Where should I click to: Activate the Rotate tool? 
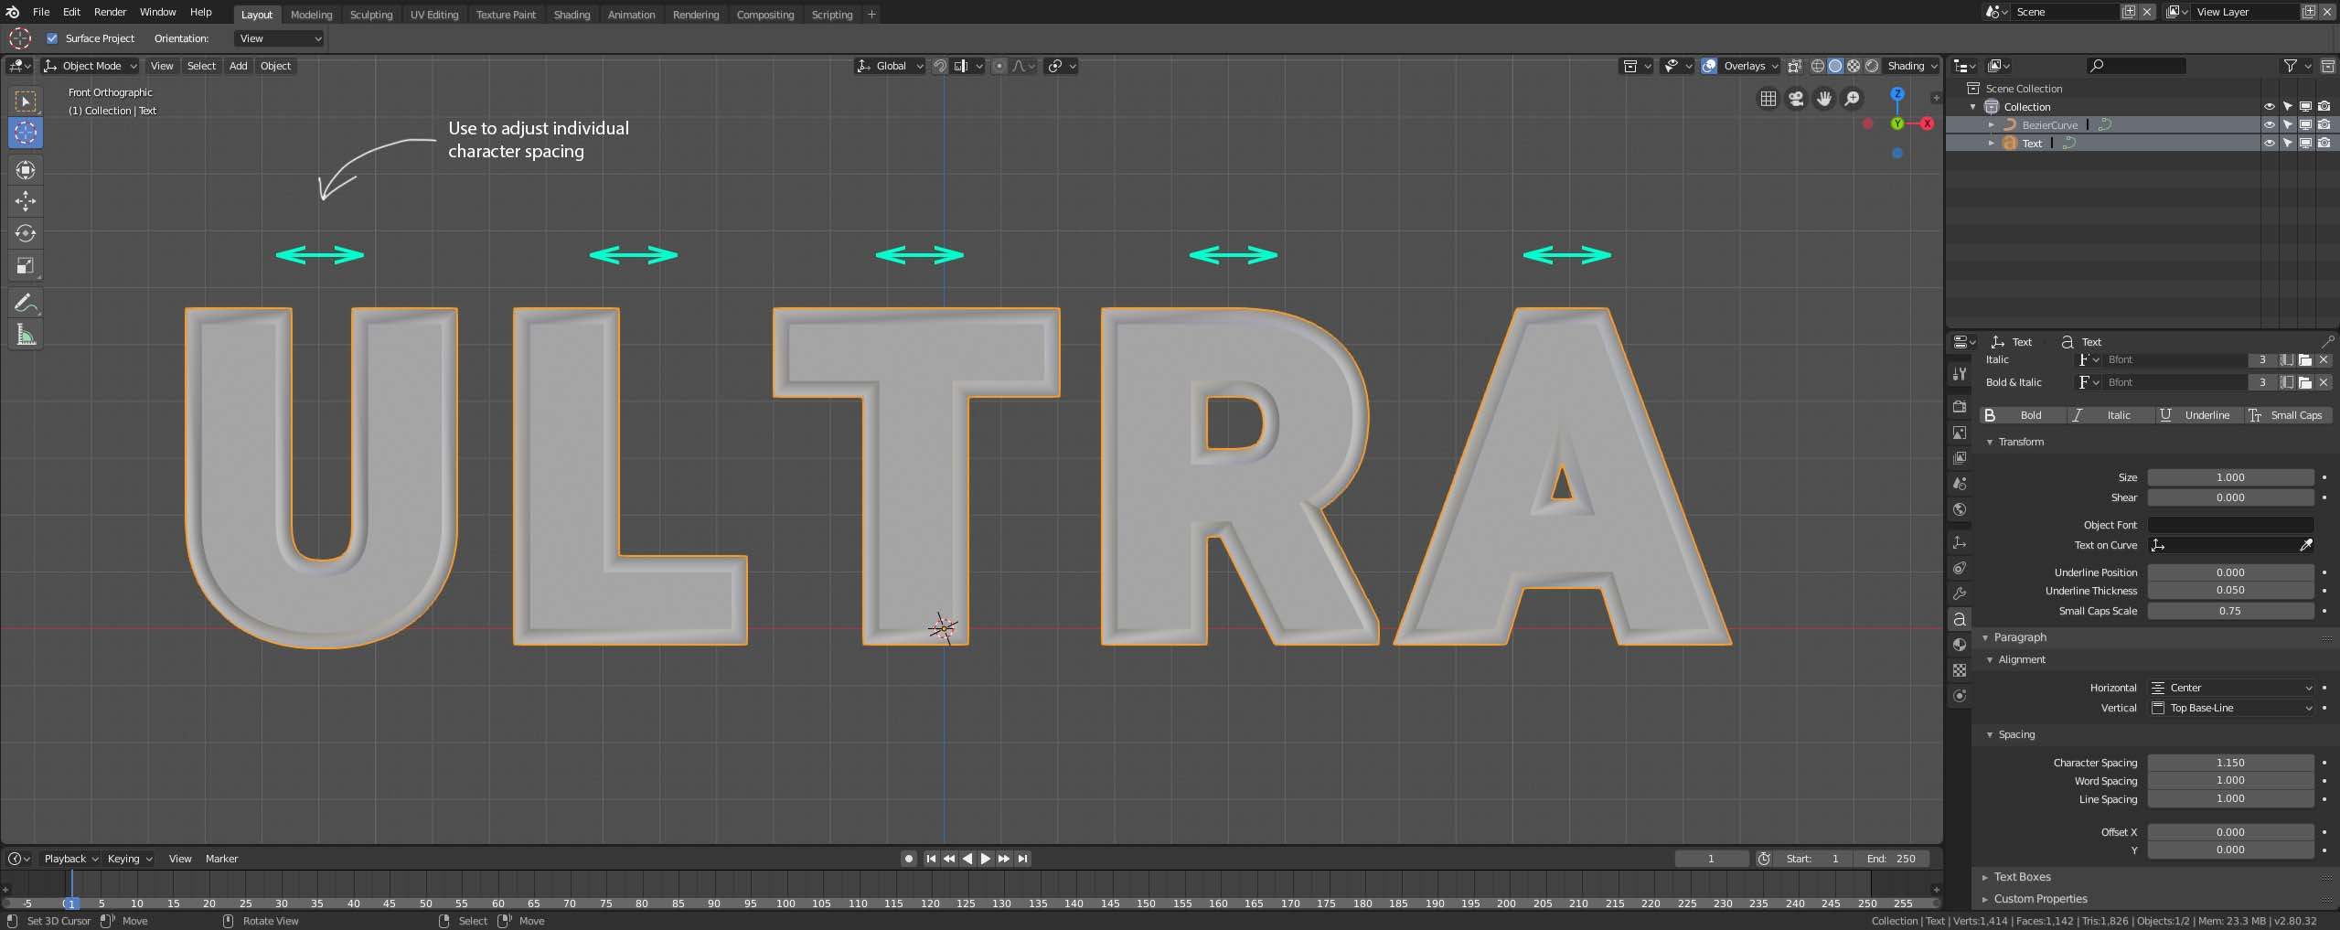coord(26,233)
